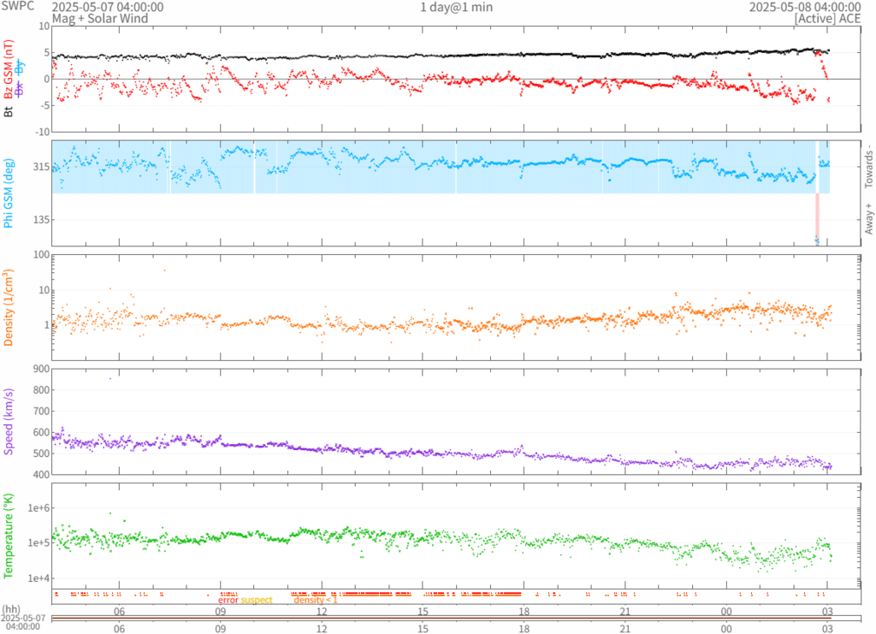Open the Mag + Solar Wind plot selector
Viewport: 876px width, 634px height.
pyautogui.click(x=99, y=18)
